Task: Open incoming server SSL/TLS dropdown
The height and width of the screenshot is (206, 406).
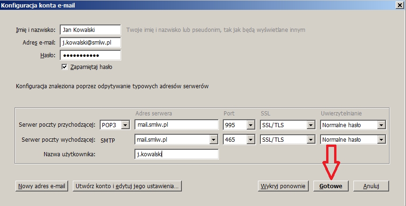Action: (310, 125)
